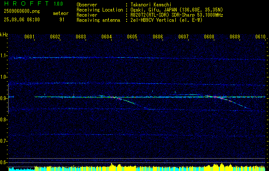
Task: Click time marker 0610
Action: point(260,37)
